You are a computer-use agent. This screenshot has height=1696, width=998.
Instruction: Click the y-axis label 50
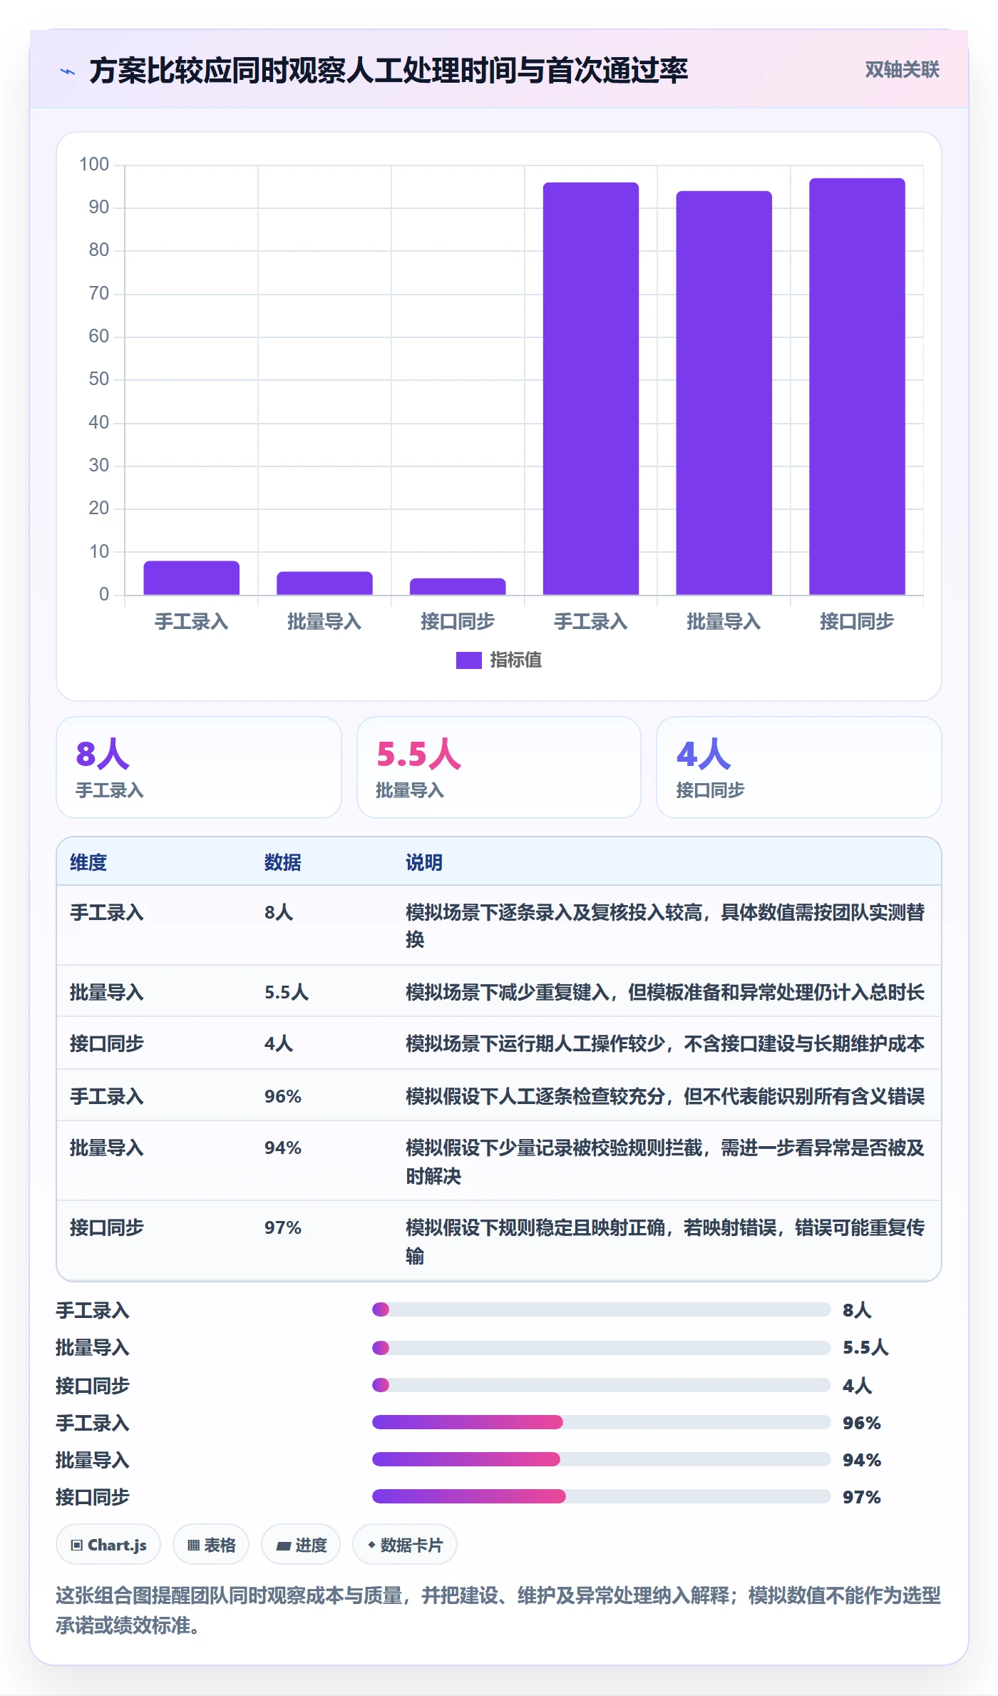(x=98, y=379)
